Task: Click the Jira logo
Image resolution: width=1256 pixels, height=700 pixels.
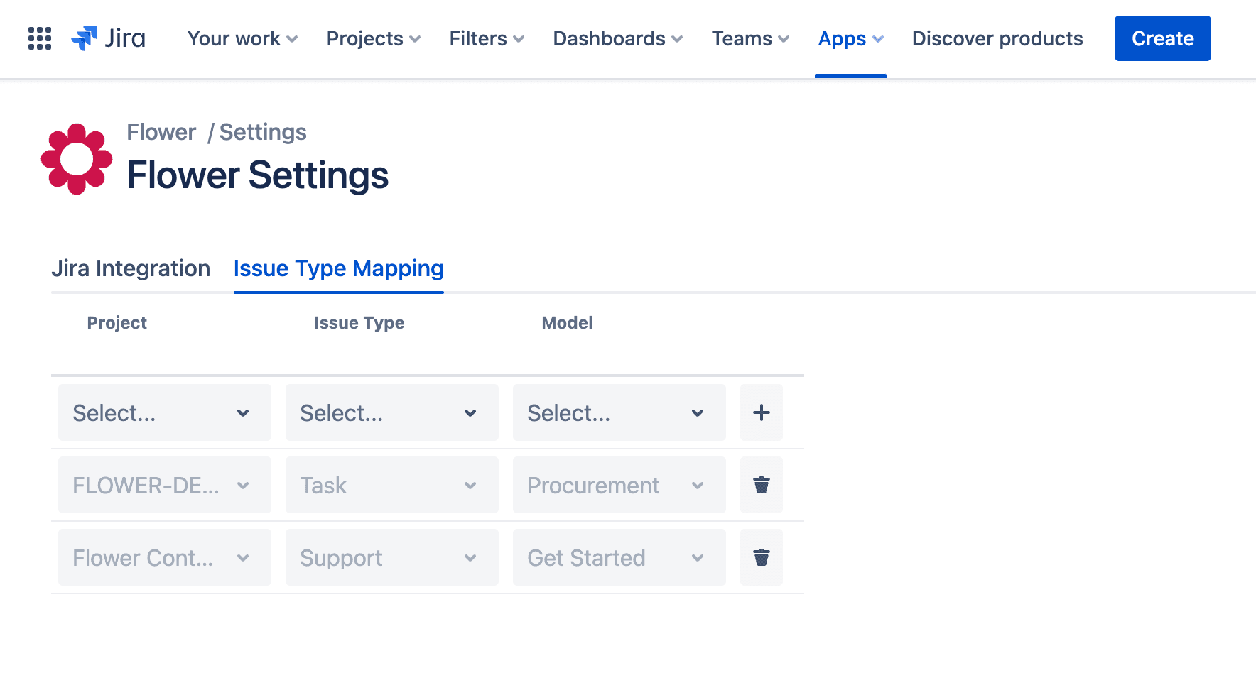Action: [109, 38]
